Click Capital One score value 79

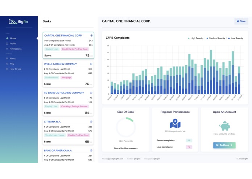pyautogui.click(x=87, y=55)
